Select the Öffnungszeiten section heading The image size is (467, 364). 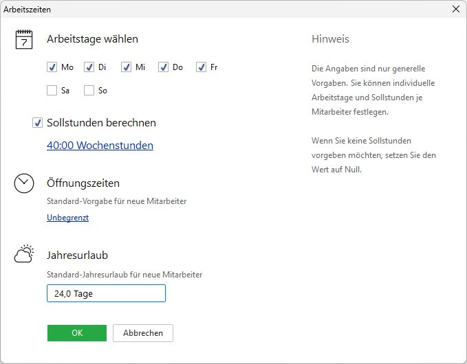click(x=83, y=183)
